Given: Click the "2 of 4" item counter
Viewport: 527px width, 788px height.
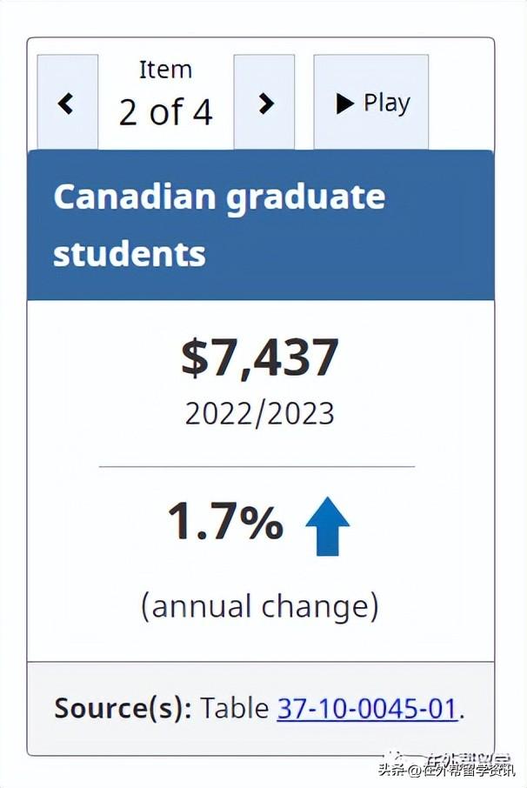Looking at the screenshot, I should click(x=165, y=112).
